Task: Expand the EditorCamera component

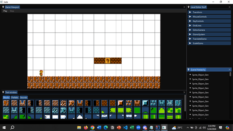Action: (209, 30)
